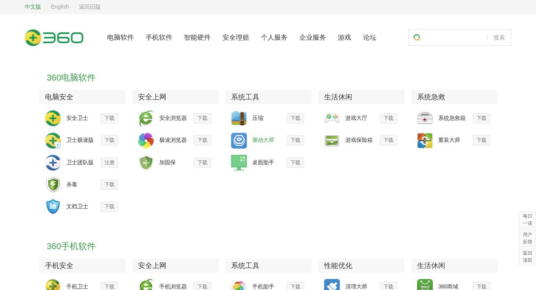The height and width of the screenshot is (290, 536).
Task: Open the 手机软件 menu
Action: [159, 37]
